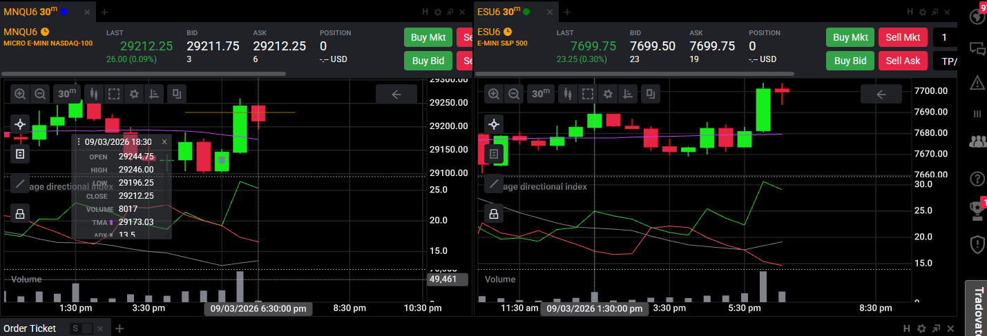This screenshot has width=987, height=336.
Task: Click Sell Mkt for ESU6
Action: point(903,37)
